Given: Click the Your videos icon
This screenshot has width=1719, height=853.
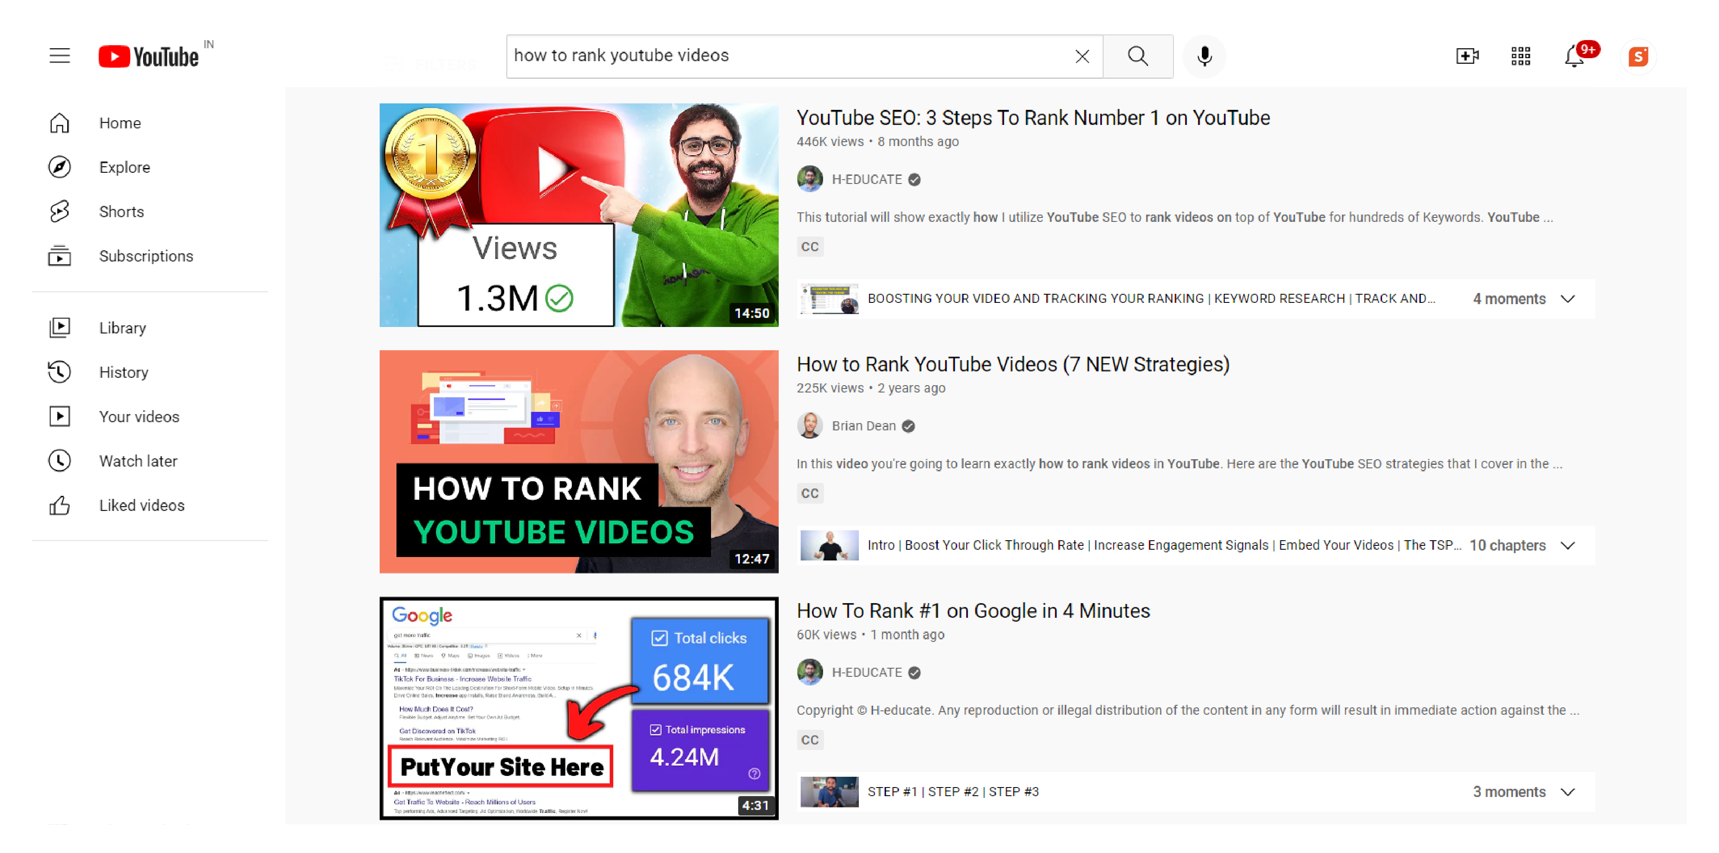Looking at the screenshot, I should point(59,417).
